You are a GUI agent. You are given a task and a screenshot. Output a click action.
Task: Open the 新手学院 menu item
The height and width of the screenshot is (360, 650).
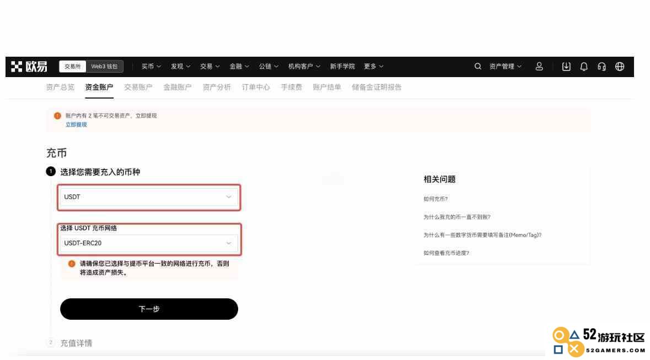[342, 66]
